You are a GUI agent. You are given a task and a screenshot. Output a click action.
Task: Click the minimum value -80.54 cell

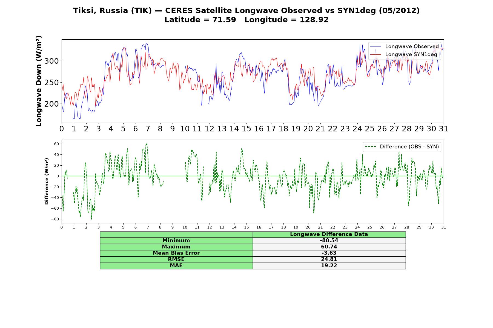click(329, 241)
